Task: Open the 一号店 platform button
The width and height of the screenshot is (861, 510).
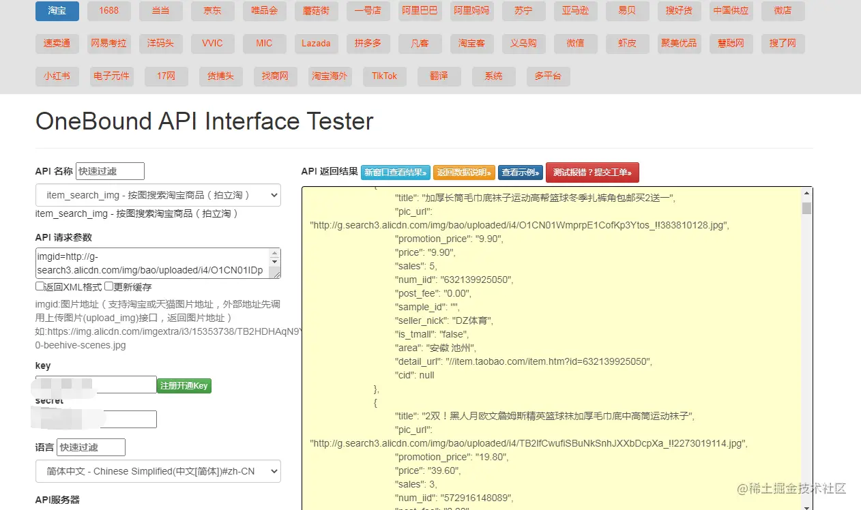Action: pos(368,11)
